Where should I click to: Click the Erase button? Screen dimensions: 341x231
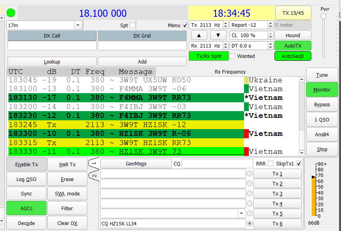click(x=67, y=179)
